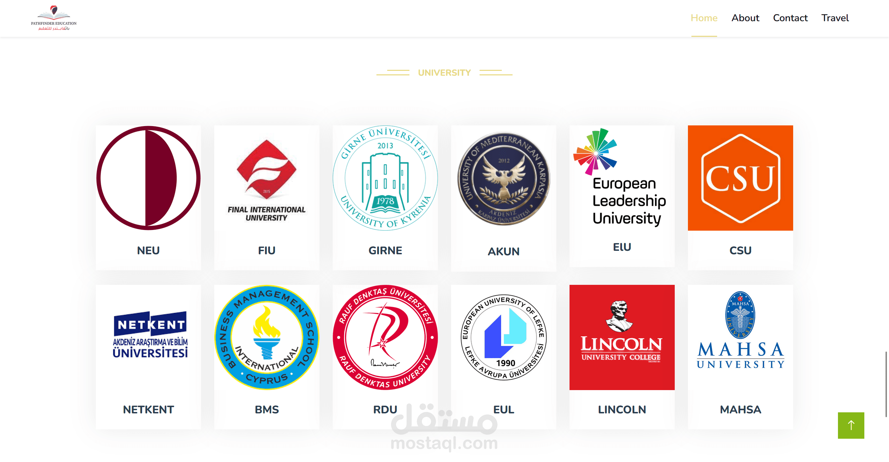Click the page's vertical scrollbar thumb
This screenshot has height=462, width=889.
886,384
